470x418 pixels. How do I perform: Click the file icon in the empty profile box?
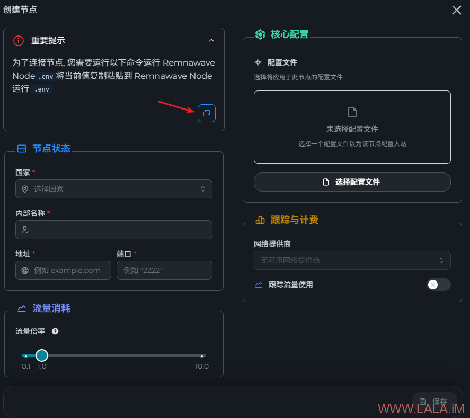pyautogui.click(x=352, y=112)
